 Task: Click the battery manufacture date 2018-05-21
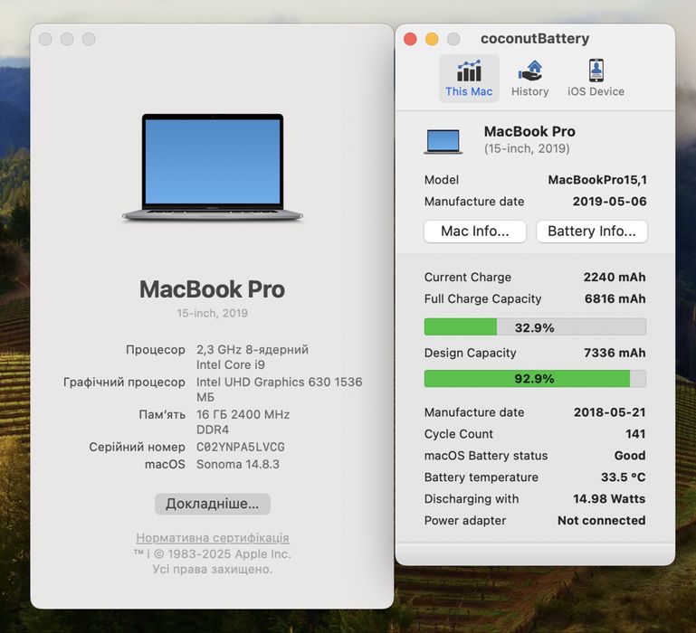click(610, 412)
